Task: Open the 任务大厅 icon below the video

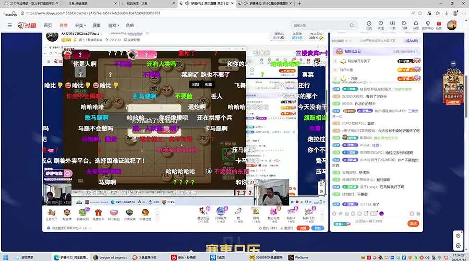Action: click(52, 215)
